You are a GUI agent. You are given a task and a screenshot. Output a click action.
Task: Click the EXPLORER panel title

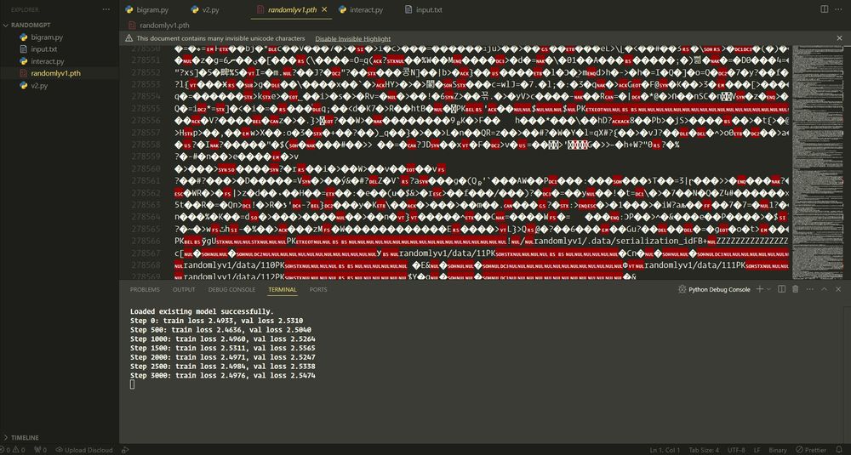pyautogui.click(x=25, y=9)
